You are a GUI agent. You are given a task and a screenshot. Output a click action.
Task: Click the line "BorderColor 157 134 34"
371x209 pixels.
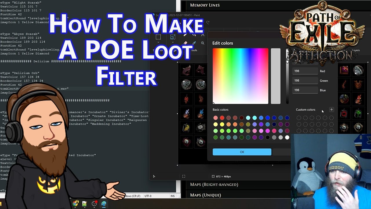pyautogui.click(x=22, y=81)
